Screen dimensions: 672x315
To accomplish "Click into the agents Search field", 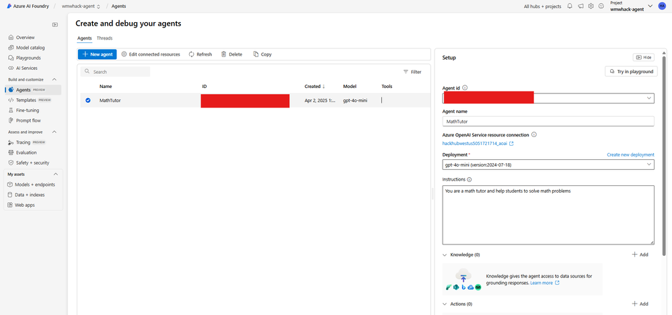I will pyautogui.click(x=115, y=72).
